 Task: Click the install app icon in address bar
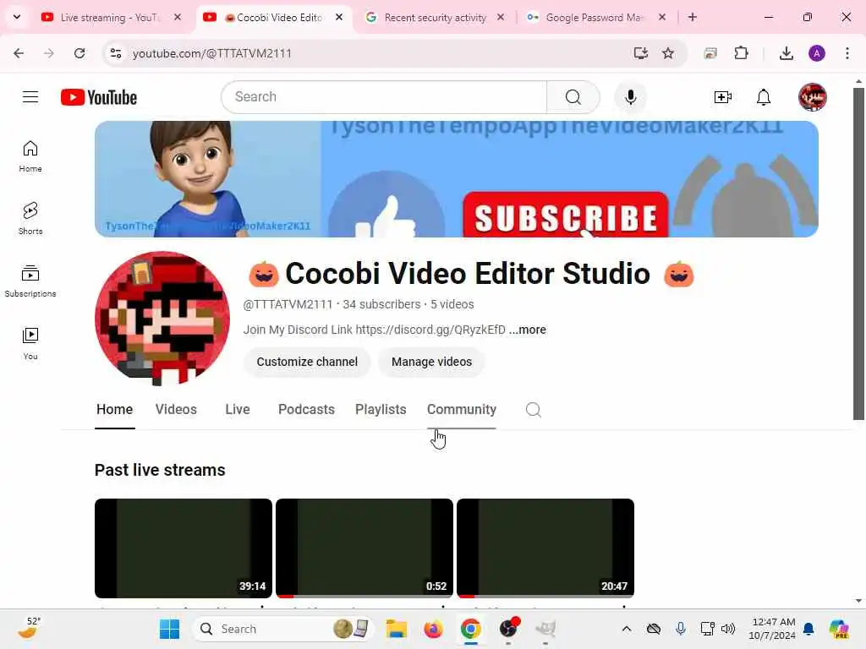pyautogui.click(x=641, y=53)
